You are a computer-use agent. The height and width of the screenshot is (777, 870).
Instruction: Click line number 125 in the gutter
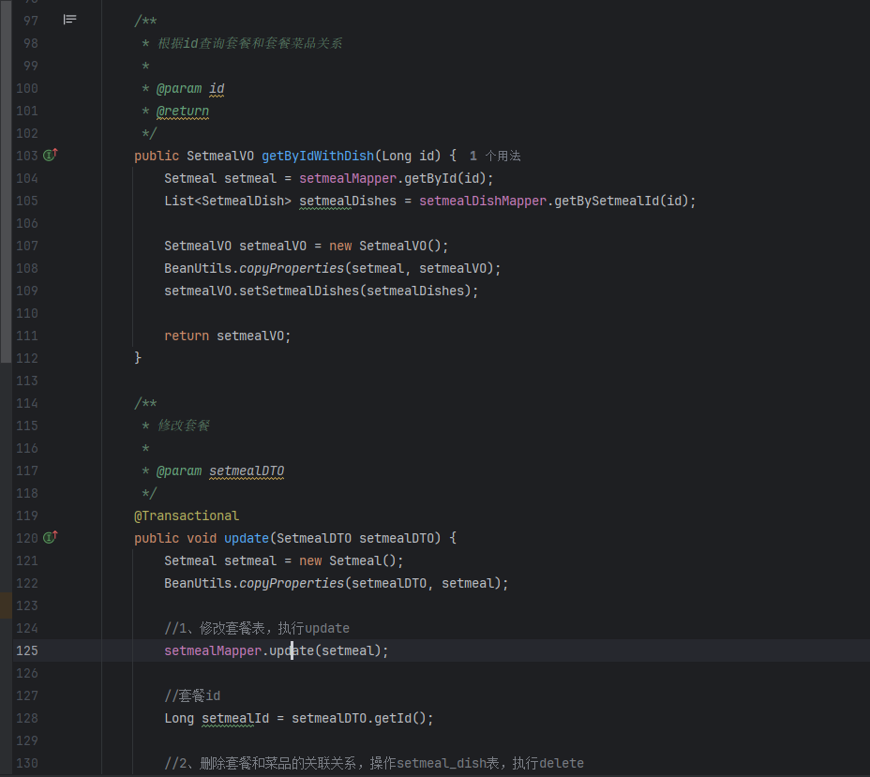pyautogui.click(x=26, y=650)
